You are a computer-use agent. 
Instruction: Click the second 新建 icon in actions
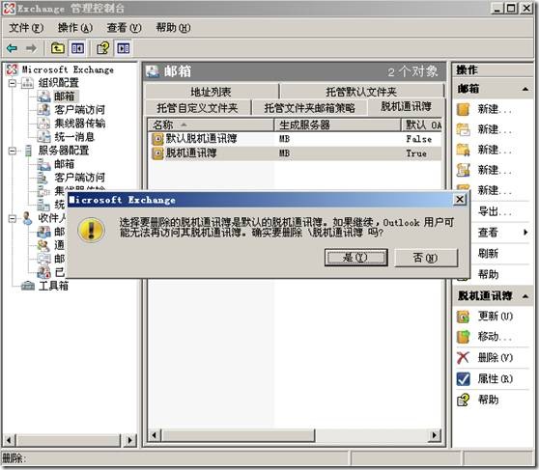pyautogui.click(x=463, y=130)
